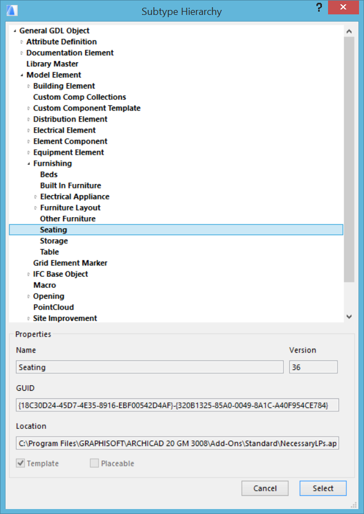The height and width of the screenshot is (514, 364).
Task: Select the highlighted Seating subtype
Action: tap(176, 230)
